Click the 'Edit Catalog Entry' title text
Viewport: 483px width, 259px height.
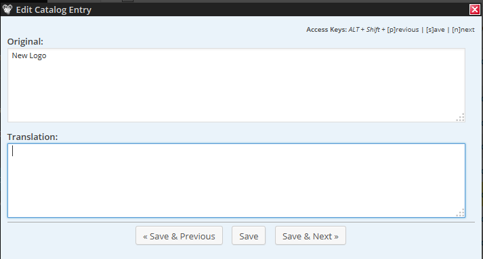point(54,10)
